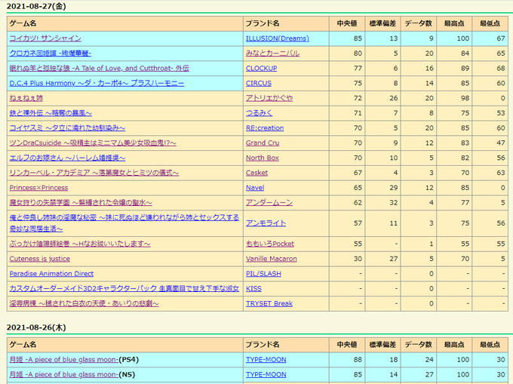Open the Princess×Princess game link

(x=38, y=188)
